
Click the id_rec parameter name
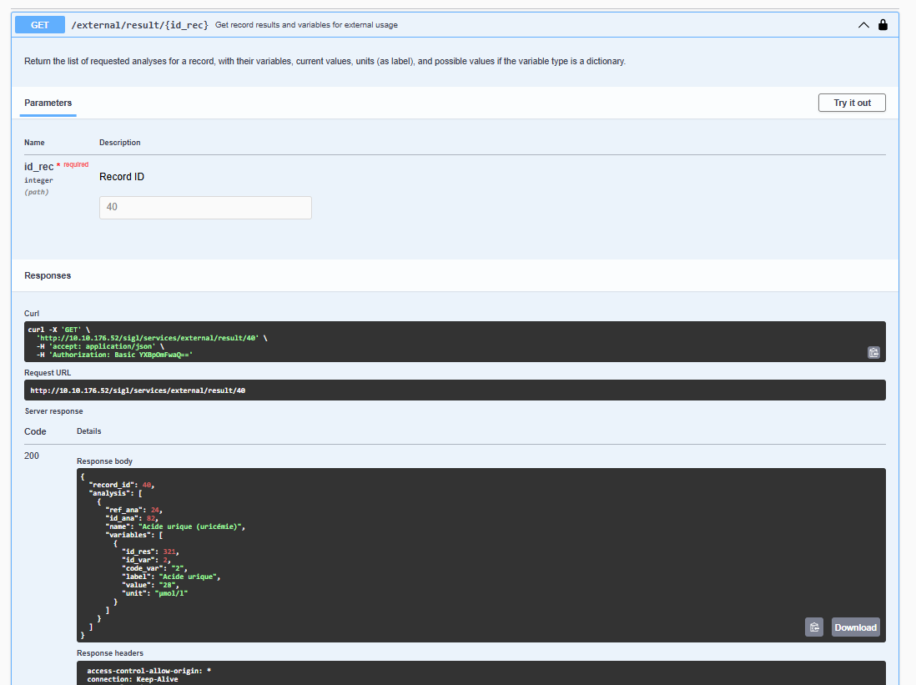click(x=38, y=167)
